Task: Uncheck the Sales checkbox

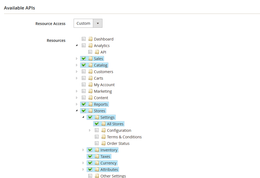Action: [x=84, y=58]
